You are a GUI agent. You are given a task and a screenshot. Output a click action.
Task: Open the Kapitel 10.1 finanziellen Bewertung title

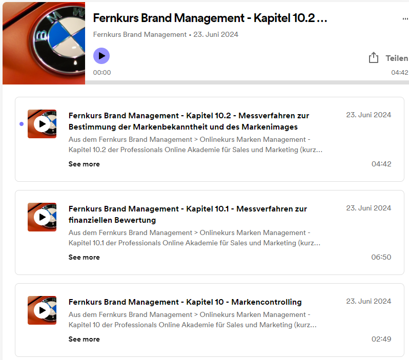(188, 214)
